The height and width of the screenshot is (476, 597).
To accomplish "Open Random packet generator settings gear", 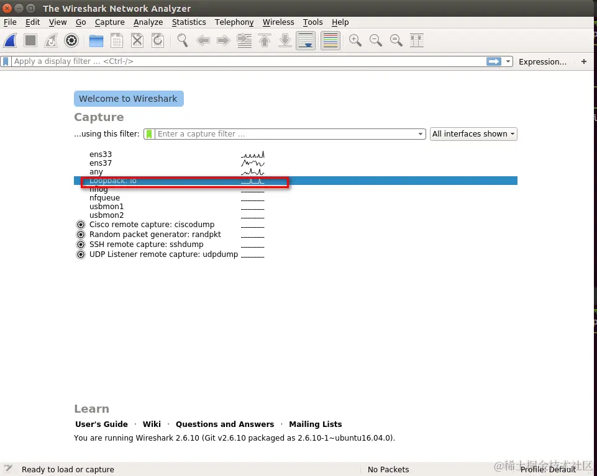I will point(81,235).
